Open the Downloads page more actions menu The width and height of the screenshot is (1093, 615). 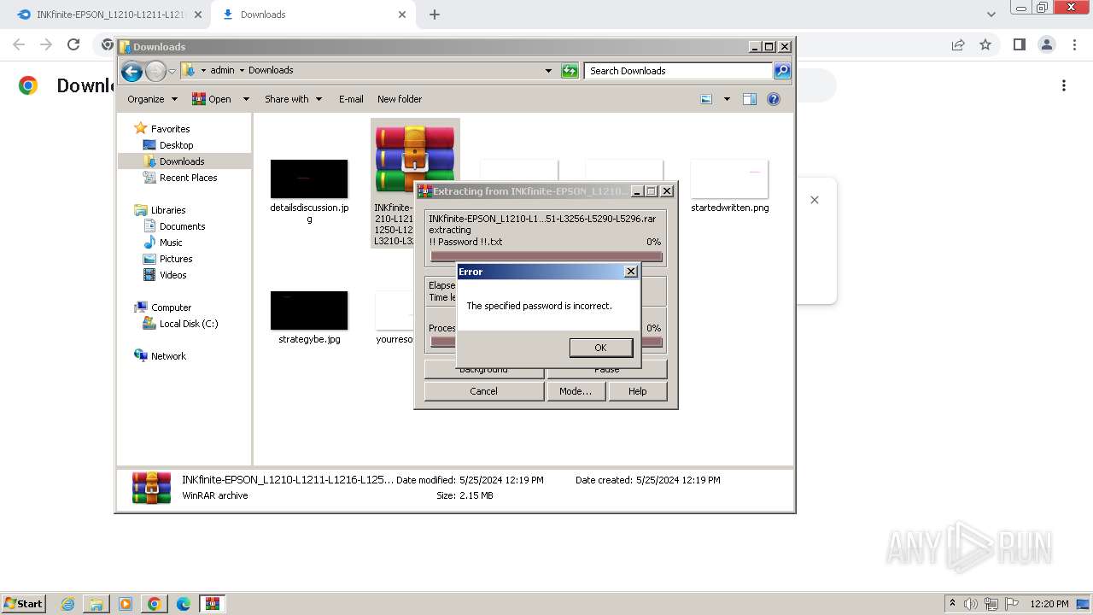1064,85
